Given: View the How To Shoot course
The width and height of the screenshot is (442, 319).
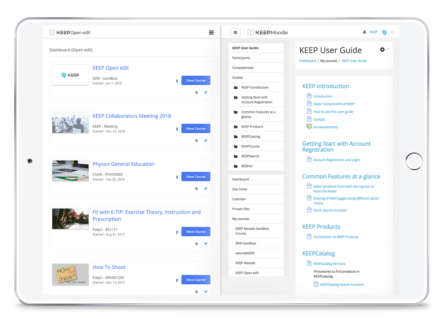Looking at the screenshot, I should point(196,280).
